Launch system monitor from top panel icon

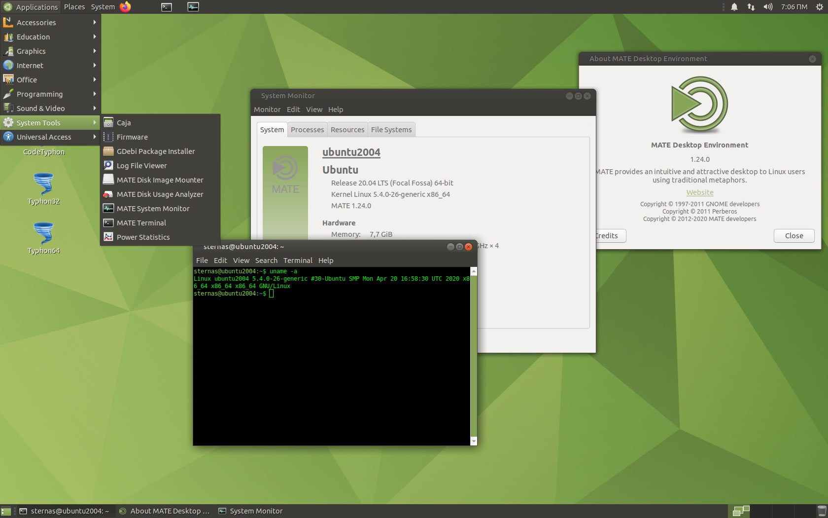tap(193, 7)
